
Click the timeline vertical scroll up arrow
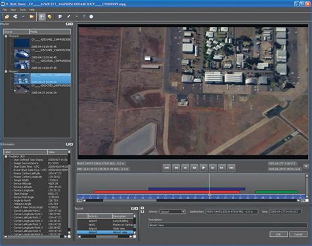(307, 176)
